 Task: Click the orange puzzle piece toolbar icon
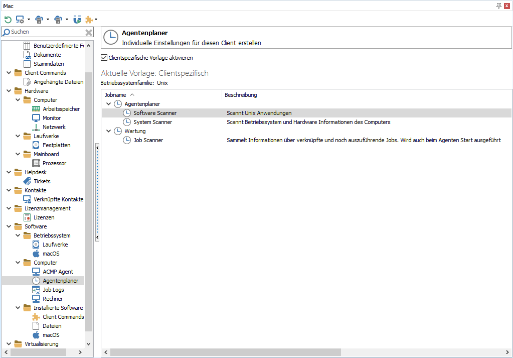(89, 20)
